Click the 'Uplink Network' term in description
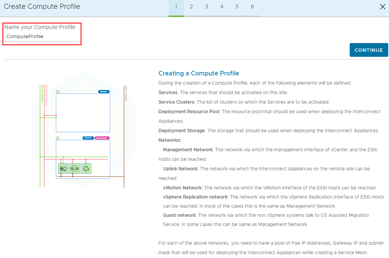Screen dimensions: 389x258 click(180, 169)
